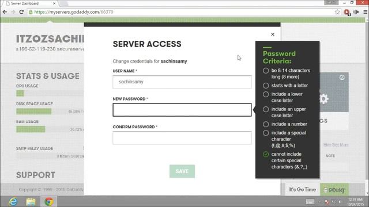Screen dimensions: 369x207
Task: Click the 'sachinsamy' bold text
Action: coord(174,62)
